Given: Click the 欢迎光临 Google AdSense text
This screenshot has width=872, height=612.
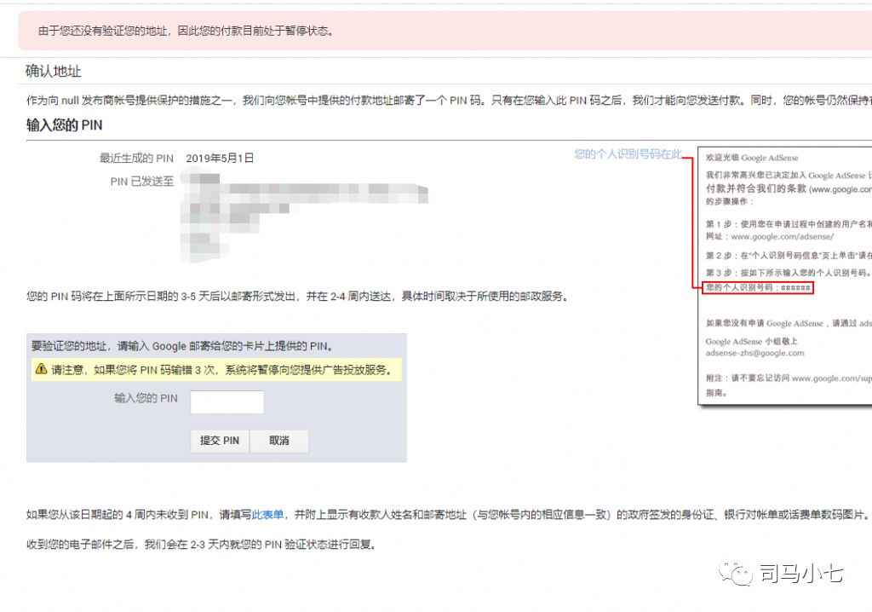Looking at the screenshot, I should pyautogui.click(x=752, y=159).
